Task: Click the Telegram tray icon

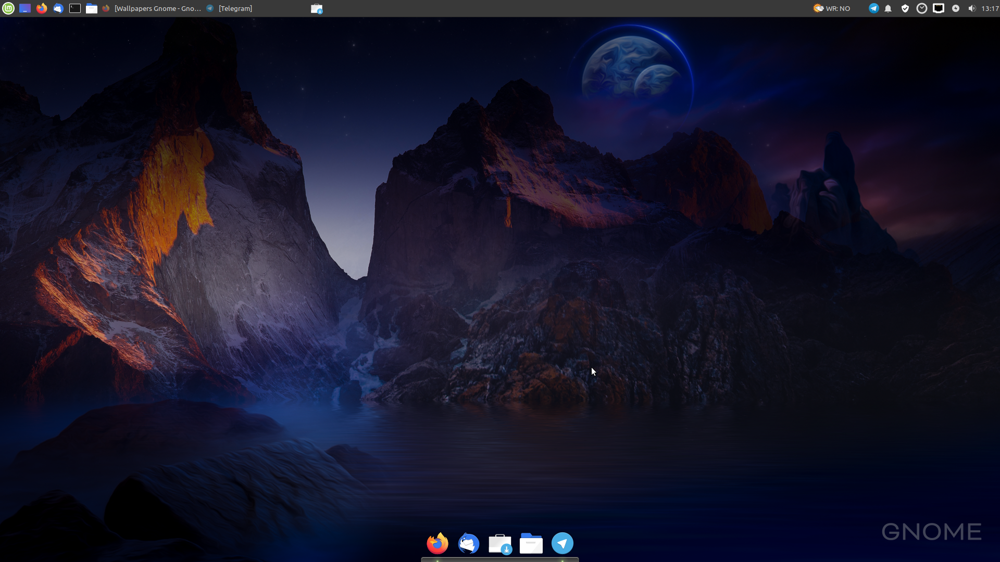Action: point(873,8)
